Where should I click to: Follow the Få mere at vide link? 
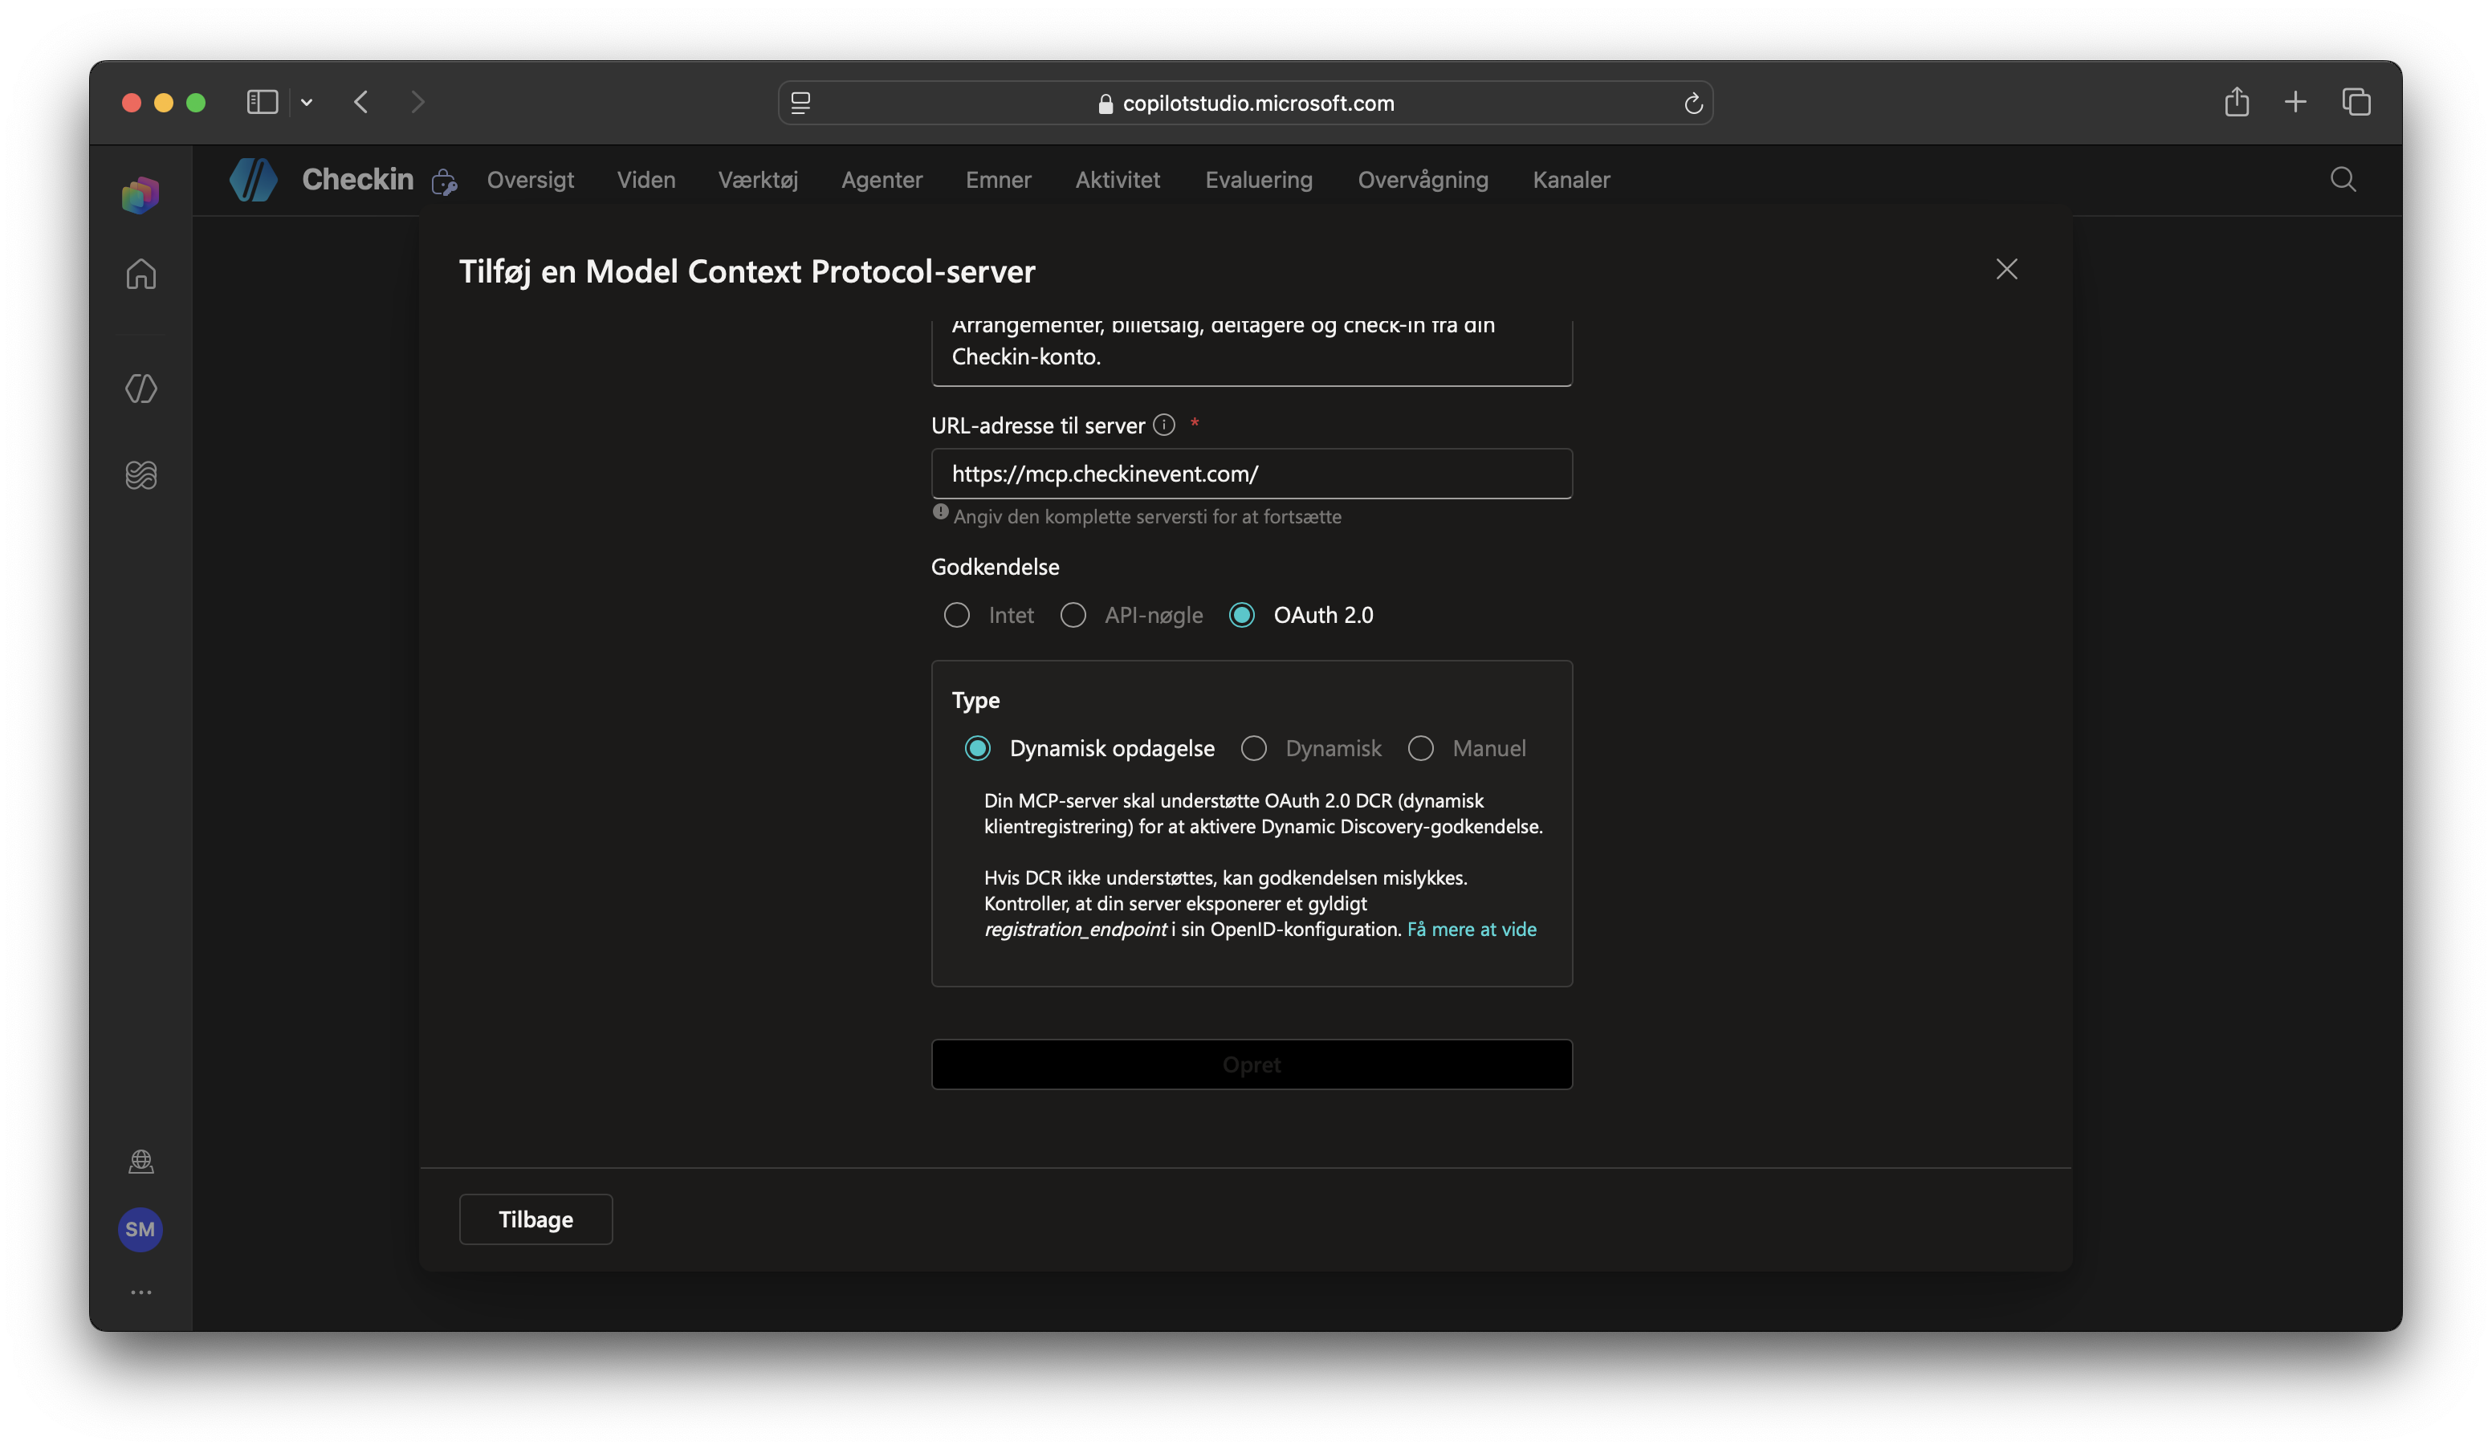[1472, 929]
